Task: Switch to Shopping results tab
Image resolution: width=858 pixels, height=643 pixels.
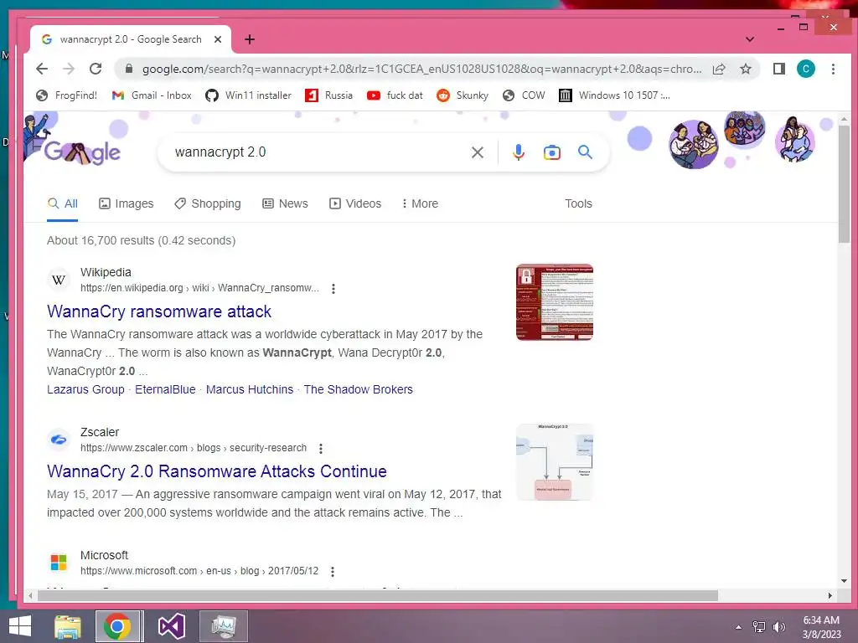Action: click(208, 204)
